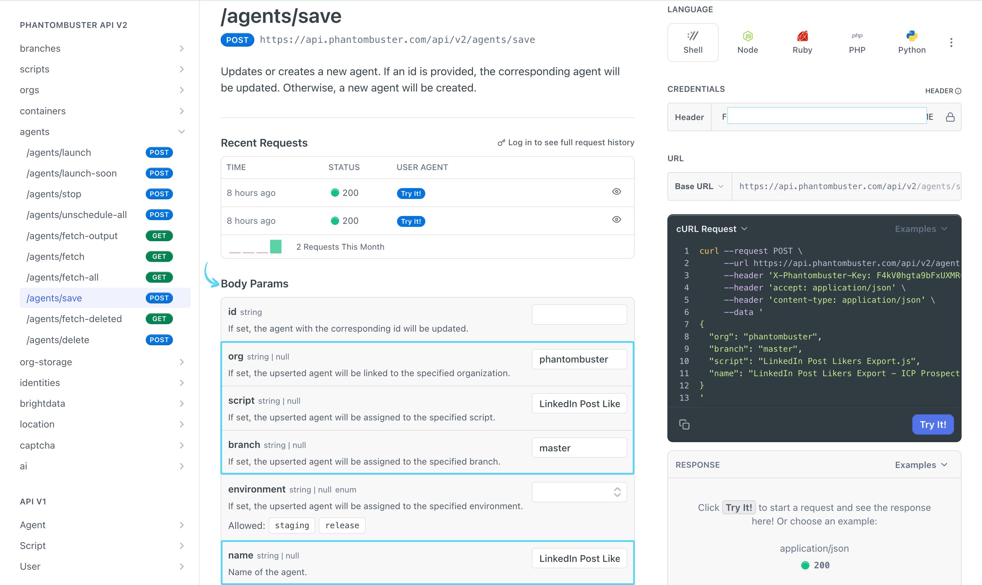Open environment enum select box
Viewport: 982px width, 585px height.
point(579,492)
